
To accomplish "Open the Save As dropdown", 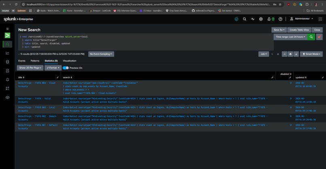I will point(279,30).
